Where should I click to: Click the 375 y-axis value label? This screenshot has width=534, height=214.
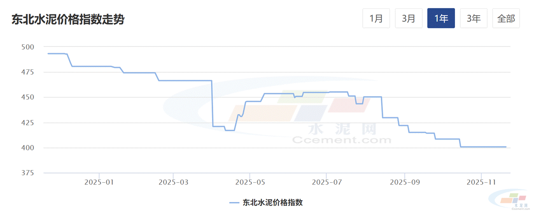27,173
